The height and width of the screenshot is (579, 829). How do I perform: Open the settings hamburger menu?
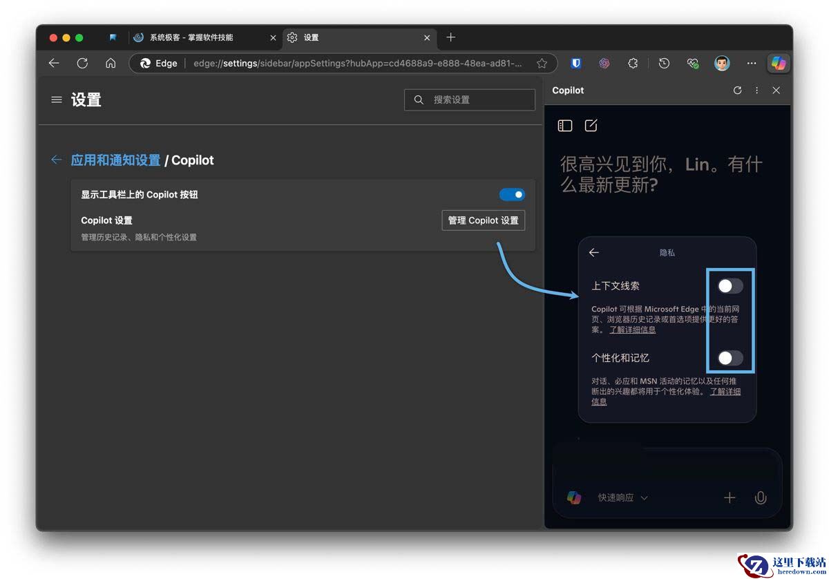[57, 100]
